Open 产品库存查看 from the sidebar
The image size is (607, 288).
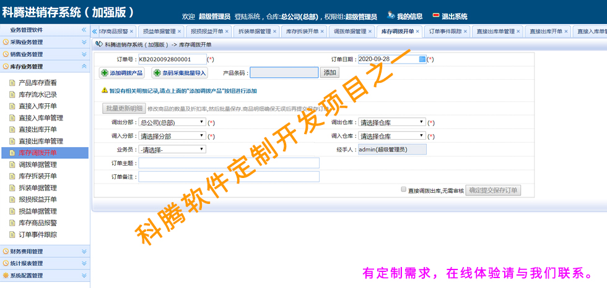(x=38, y=83)
